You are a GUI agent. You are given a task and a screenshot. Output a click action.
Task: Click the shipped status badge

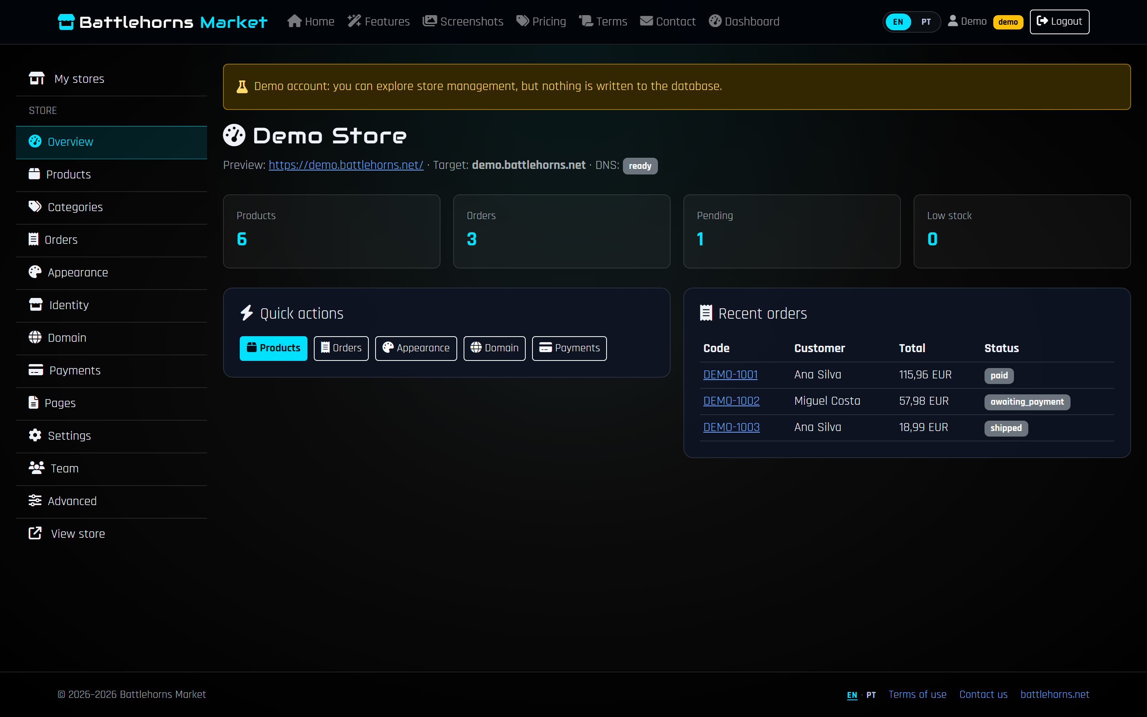[x=1006, y=428]
